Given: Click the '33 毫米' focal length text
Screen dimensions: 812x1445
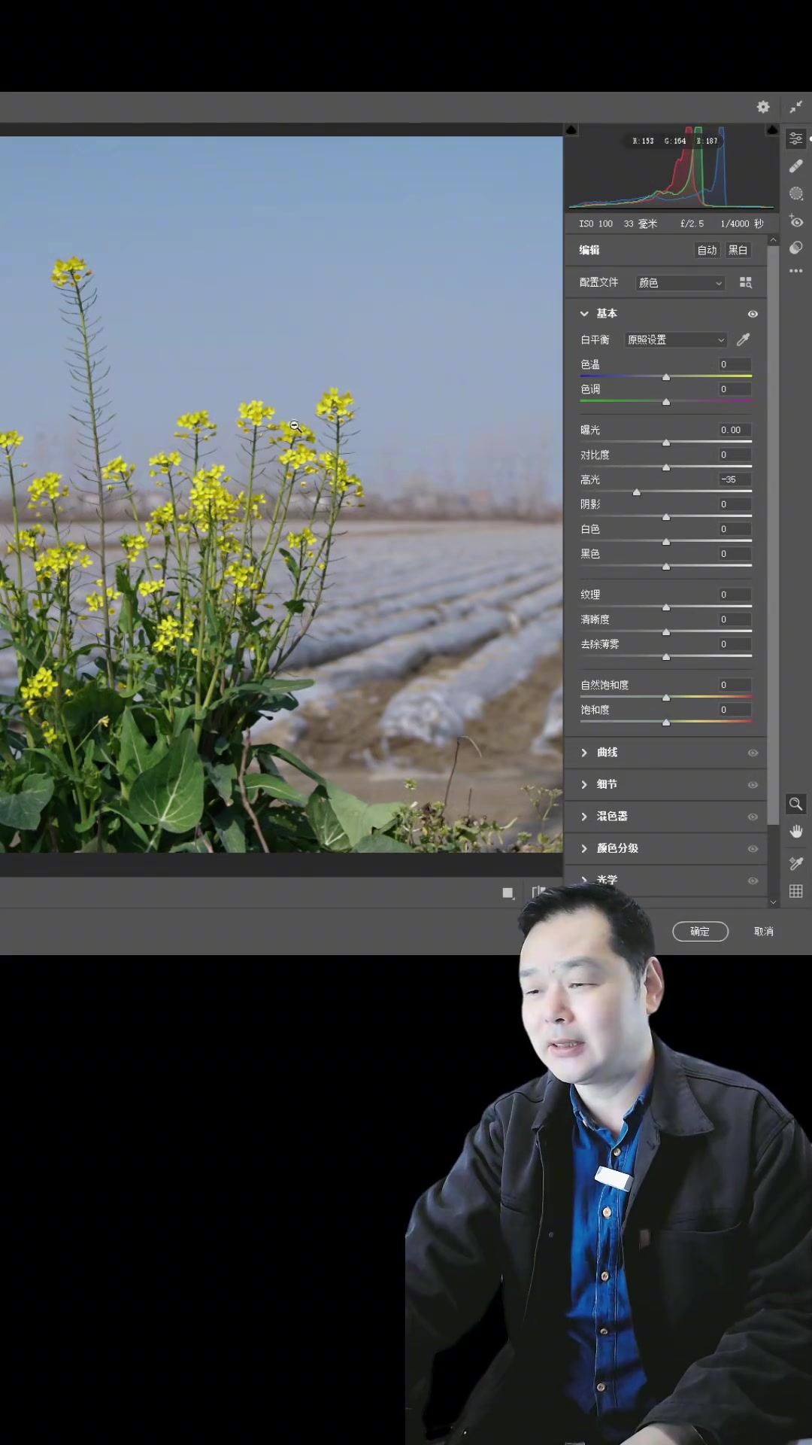Looking at the screenshot, I should pos(640,224).
